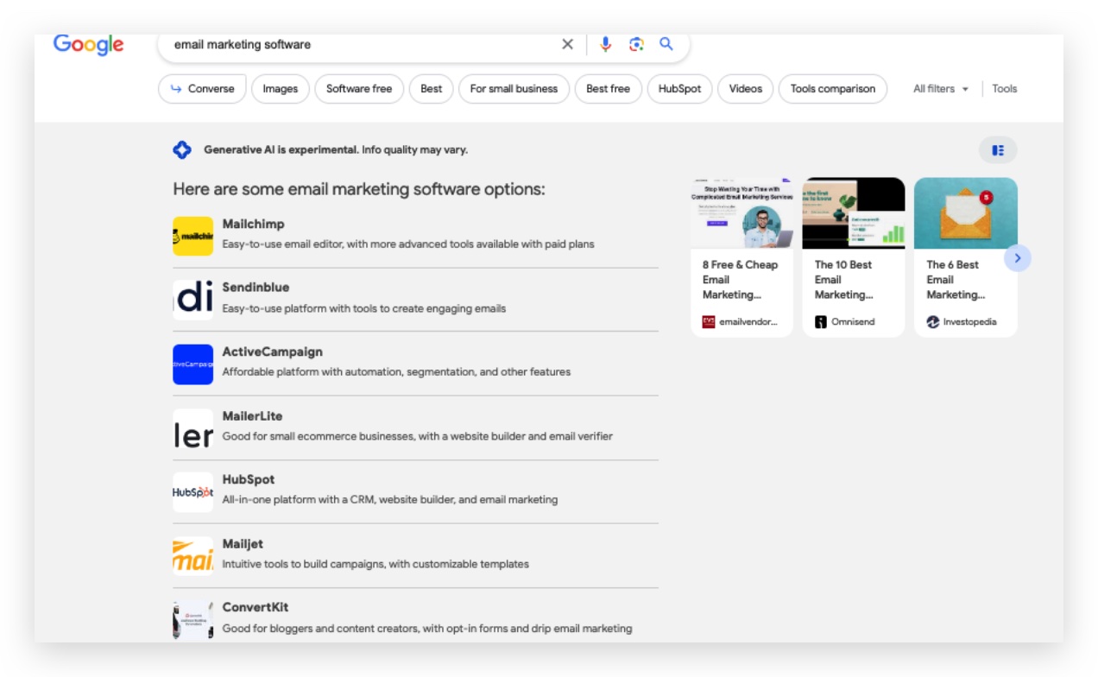Click the Generative AI sparkle icon

pos(182,150)
